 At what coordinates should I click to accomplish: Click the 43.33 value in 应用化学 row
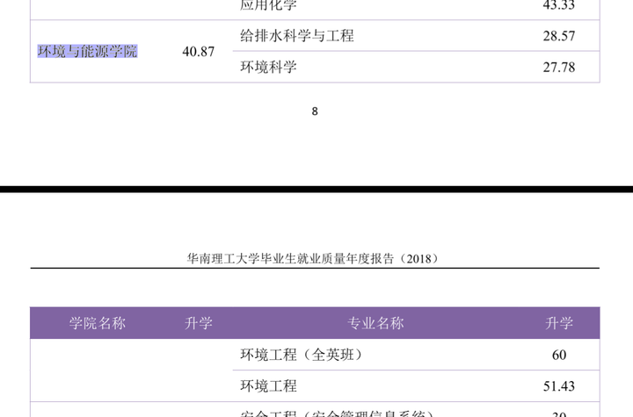[x=558, y=5]
